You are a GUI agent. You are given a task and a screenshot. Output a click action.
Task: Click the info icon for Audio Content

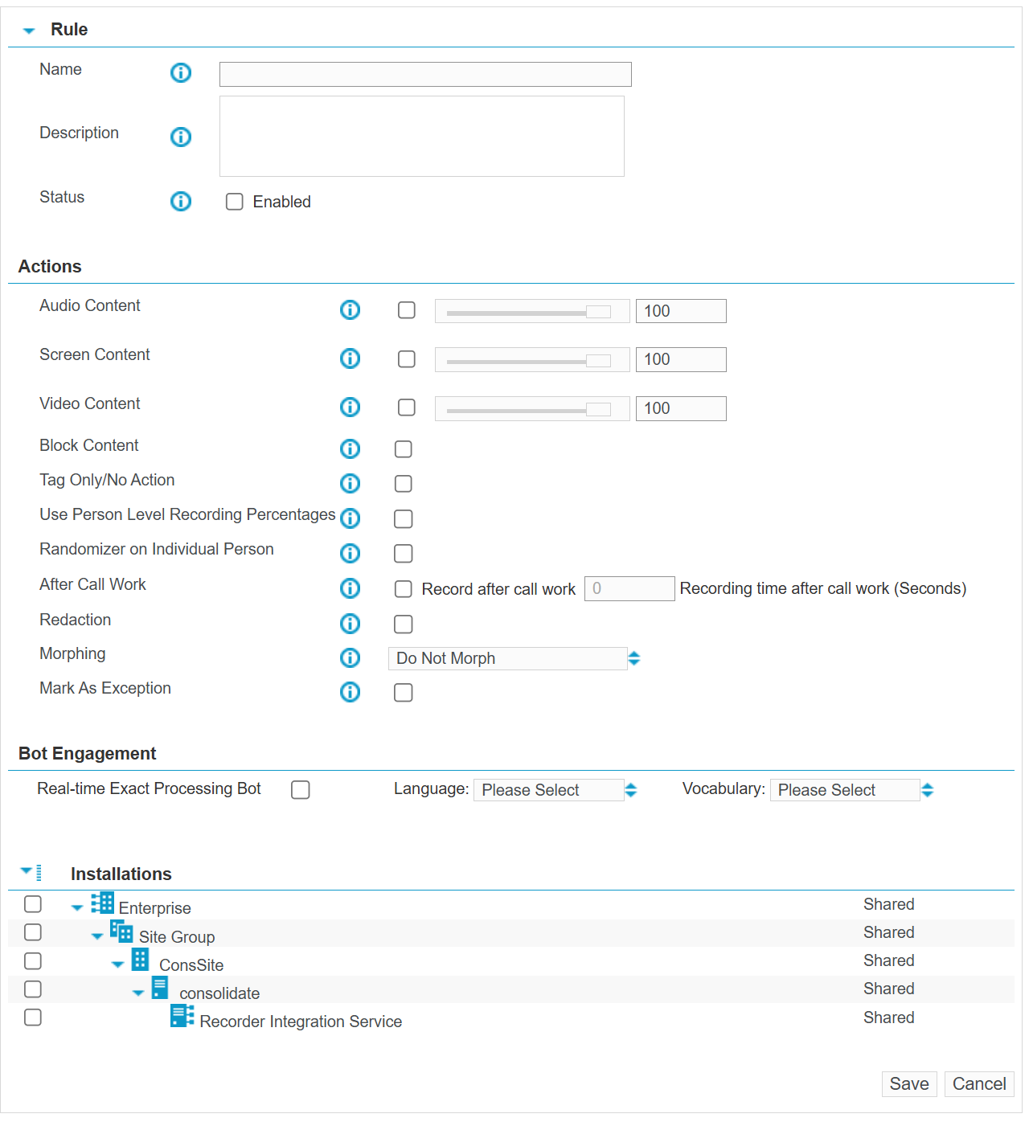click(x=350, y=309)
